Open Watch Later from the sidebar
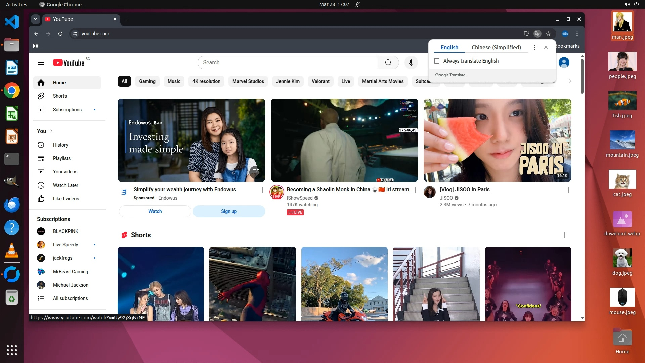 (66, 185)
